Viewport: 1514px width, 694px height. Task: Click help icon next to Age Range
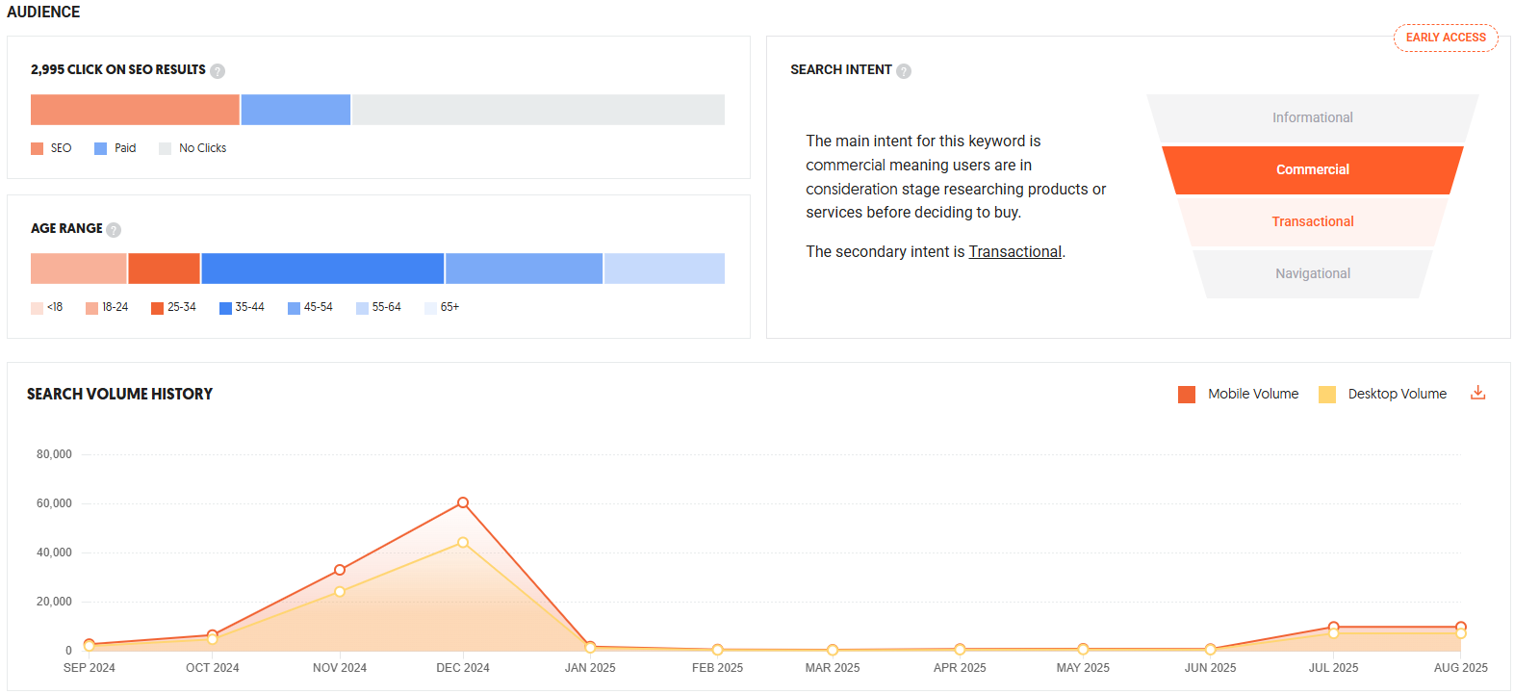[x=114, y=230]
